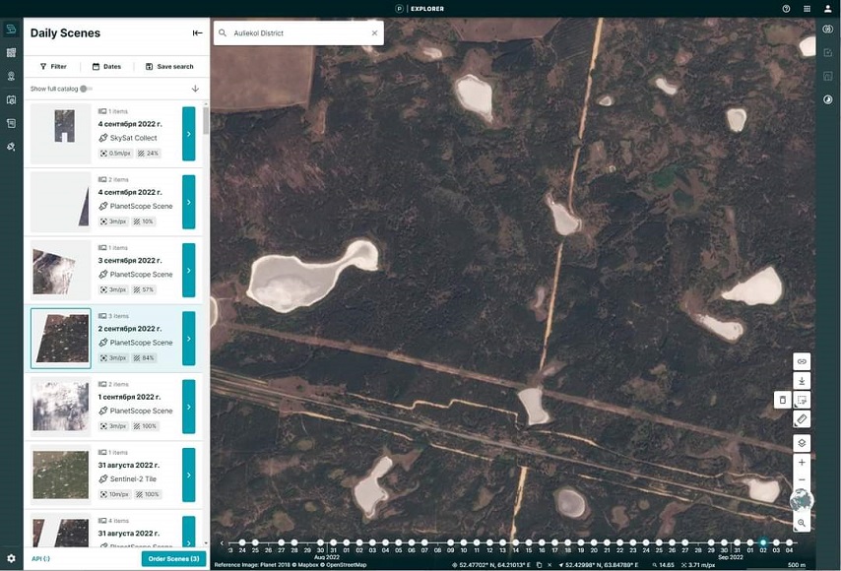Click the download imagery icon
The width and height of the screenshot is (841, 571).
802,381
